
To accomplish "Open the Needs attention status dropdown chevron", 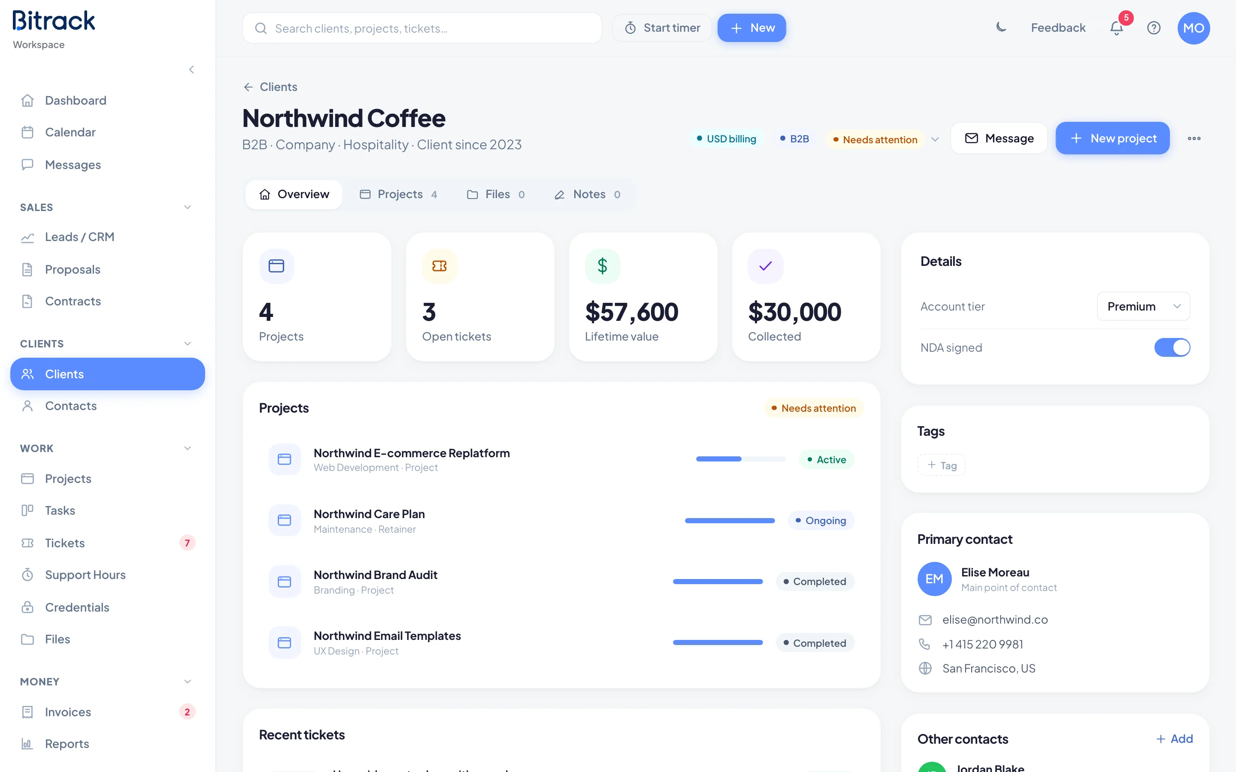I will (x=935, y=139).
